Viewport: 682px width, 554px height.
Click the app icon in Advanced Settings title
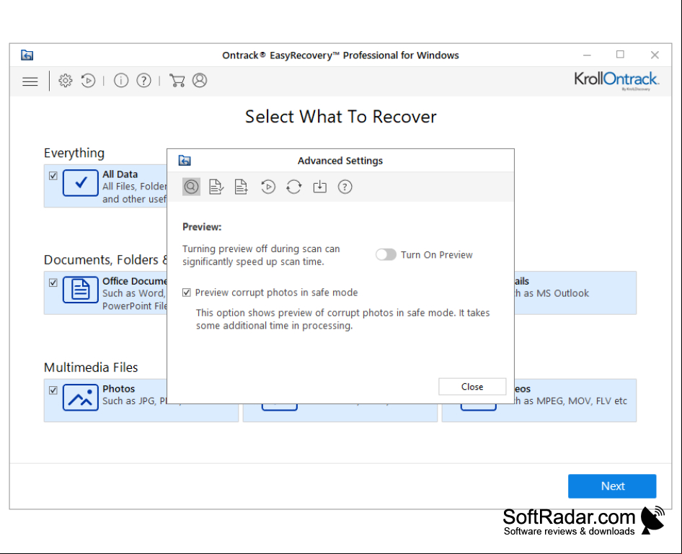coord(185,161)
